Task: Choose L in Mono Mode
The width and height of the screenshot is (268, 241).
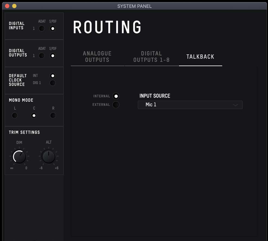Action: (15, 115)
